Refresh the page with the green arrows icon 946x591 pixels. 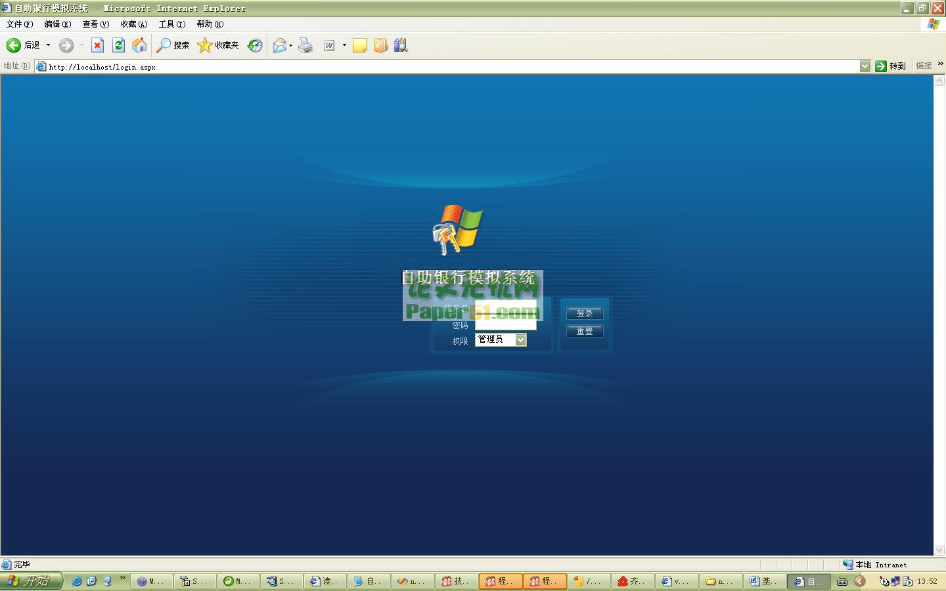click(118, 45)
